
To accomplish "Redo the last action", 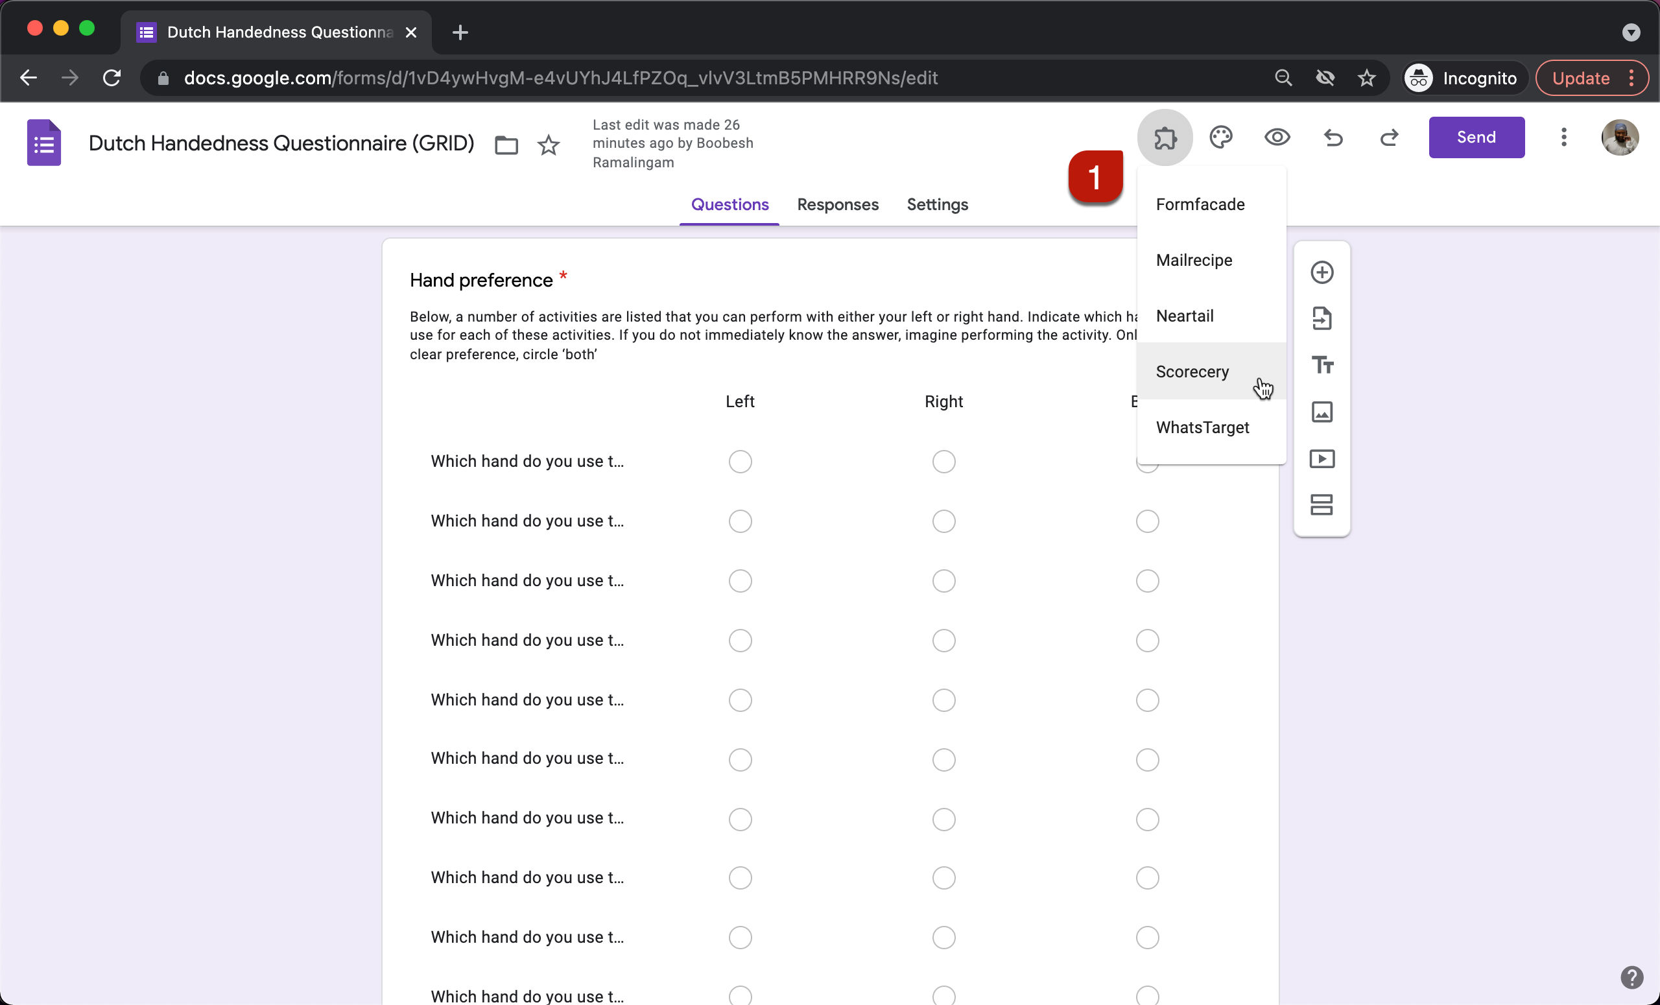I will click(x=1389, y=137).
